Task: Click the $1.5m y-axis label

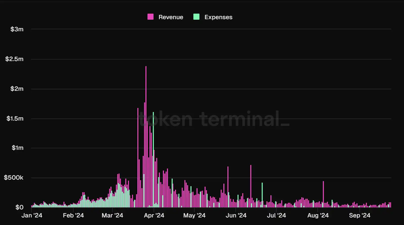Action: coord(15,119)
